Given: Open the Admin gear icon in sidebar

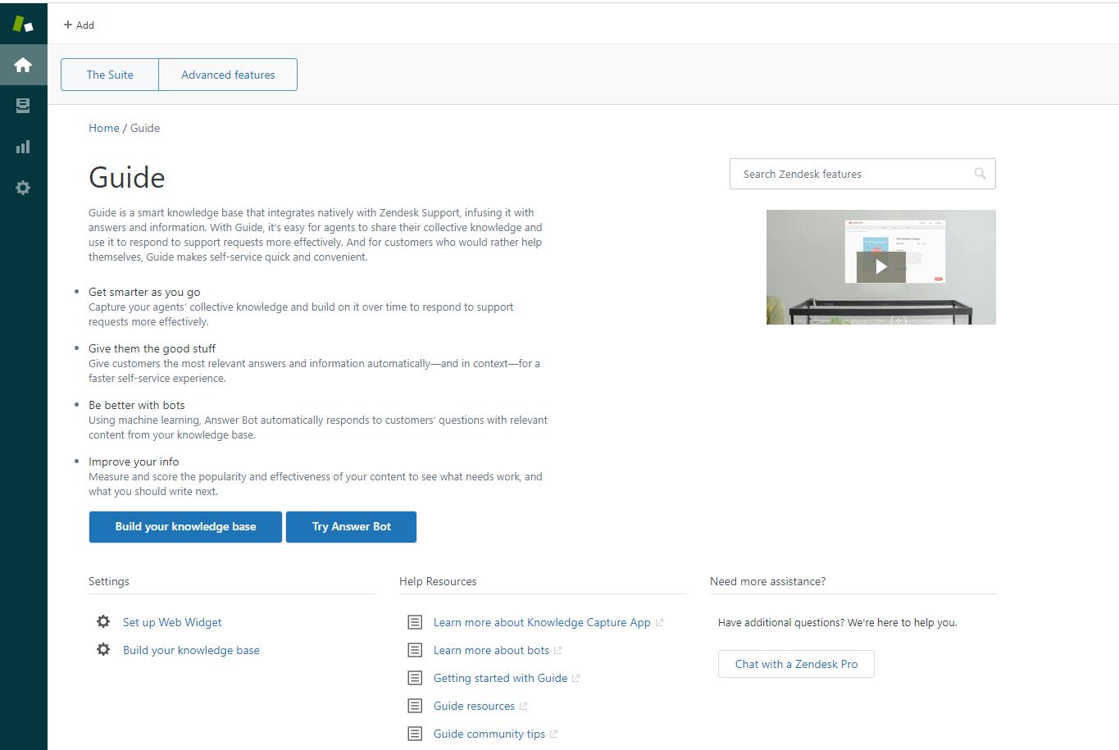Looking at the screenshot, I should click(23, 188).
